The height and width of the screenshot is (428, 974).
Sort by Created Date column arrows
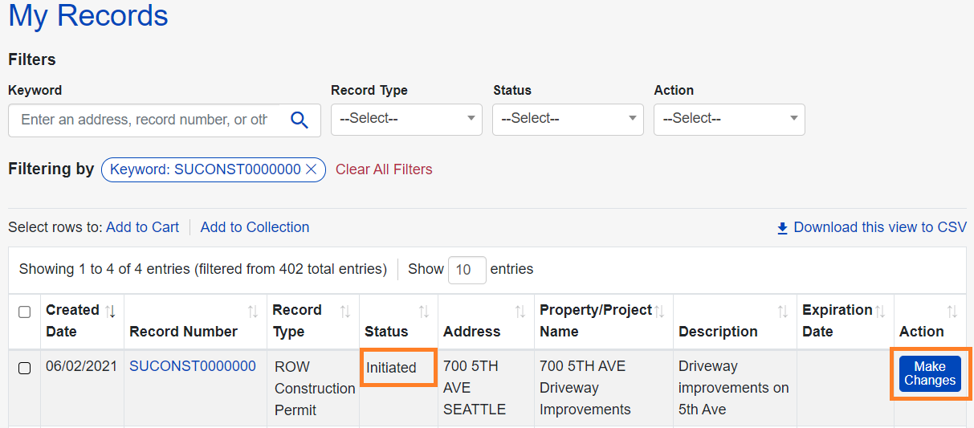coord(111,311)
